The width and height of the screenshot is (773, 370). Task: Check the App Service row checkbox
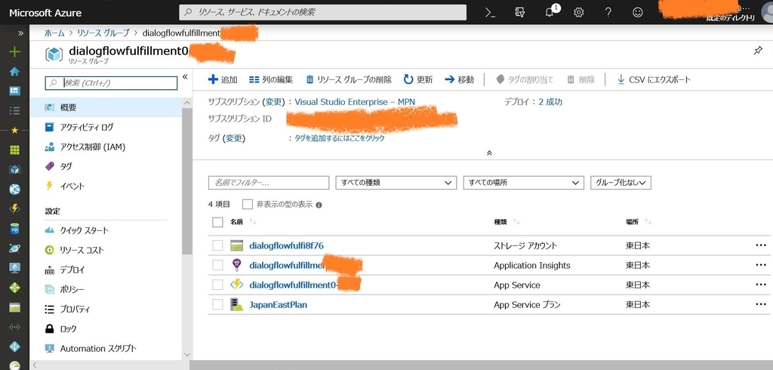point(217,285)
